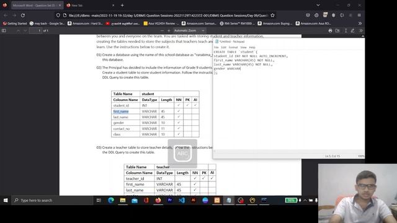The width and height of the screenshot is (397, 223).
Task: Switch to the New Tab browser tab
Action: pos(91,6)
